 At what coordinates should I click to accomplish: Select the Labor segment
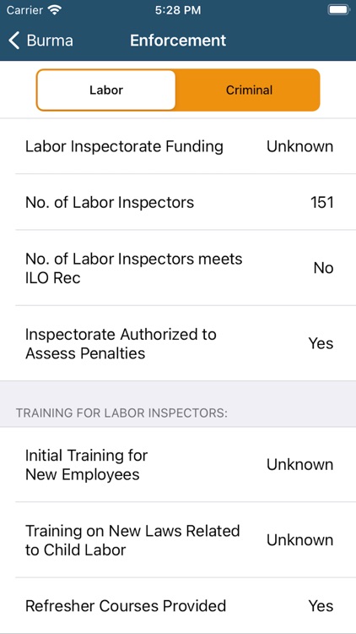pyautogui.click(x=106, y=90)
